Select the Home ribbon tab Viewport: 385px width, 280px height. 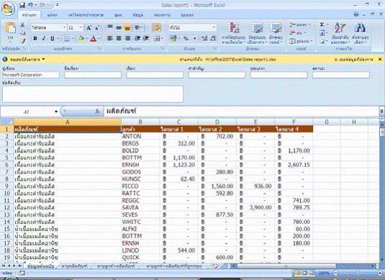point(30,15)
